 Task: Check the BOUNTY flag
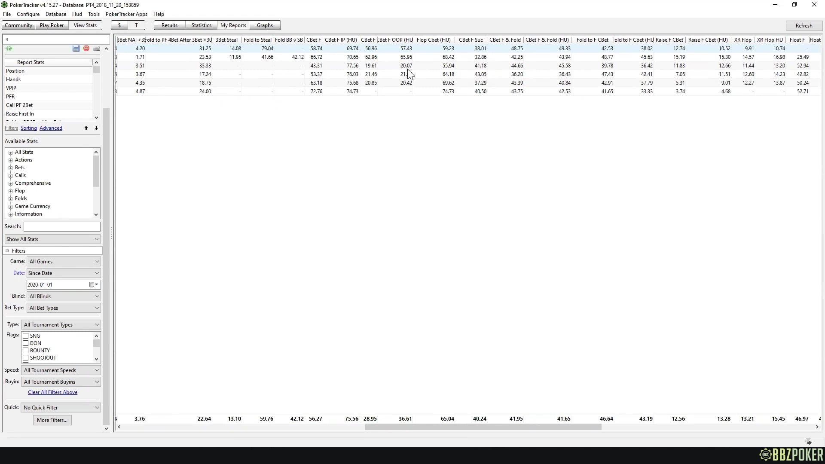[x=25, y=350]
